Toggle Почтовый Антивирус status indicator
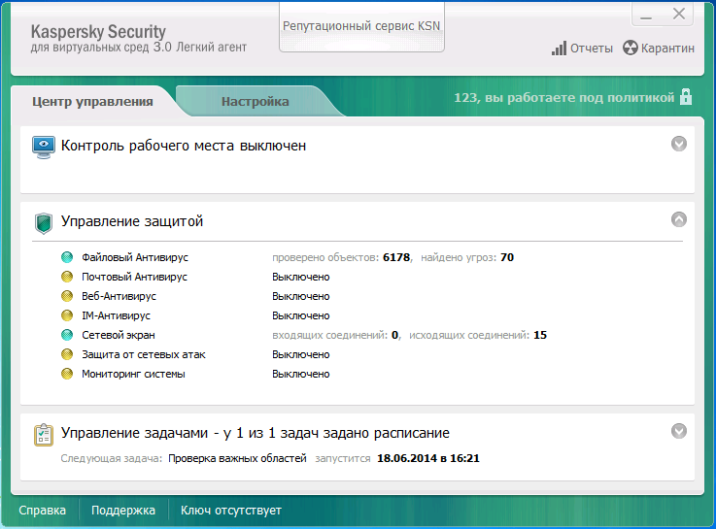Image resolution: width=716 pixels, height=529 pixels. coord(67,277)
